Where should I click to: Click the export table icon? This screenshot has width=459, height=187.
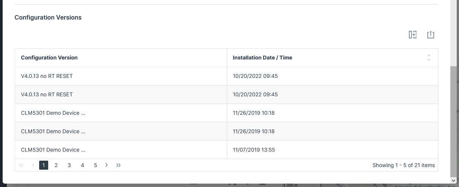pyautogui.click(x=431, y=35)
